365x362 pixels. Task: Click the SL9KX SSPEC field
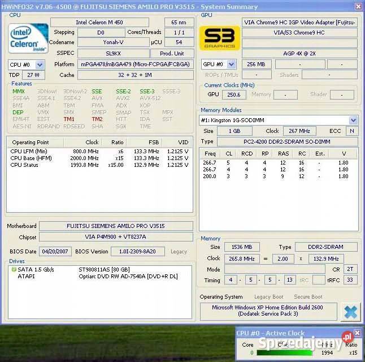click(114, 53)
